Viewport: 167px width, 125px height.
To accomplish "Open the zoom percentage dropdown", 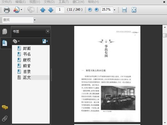I will 114,10.
